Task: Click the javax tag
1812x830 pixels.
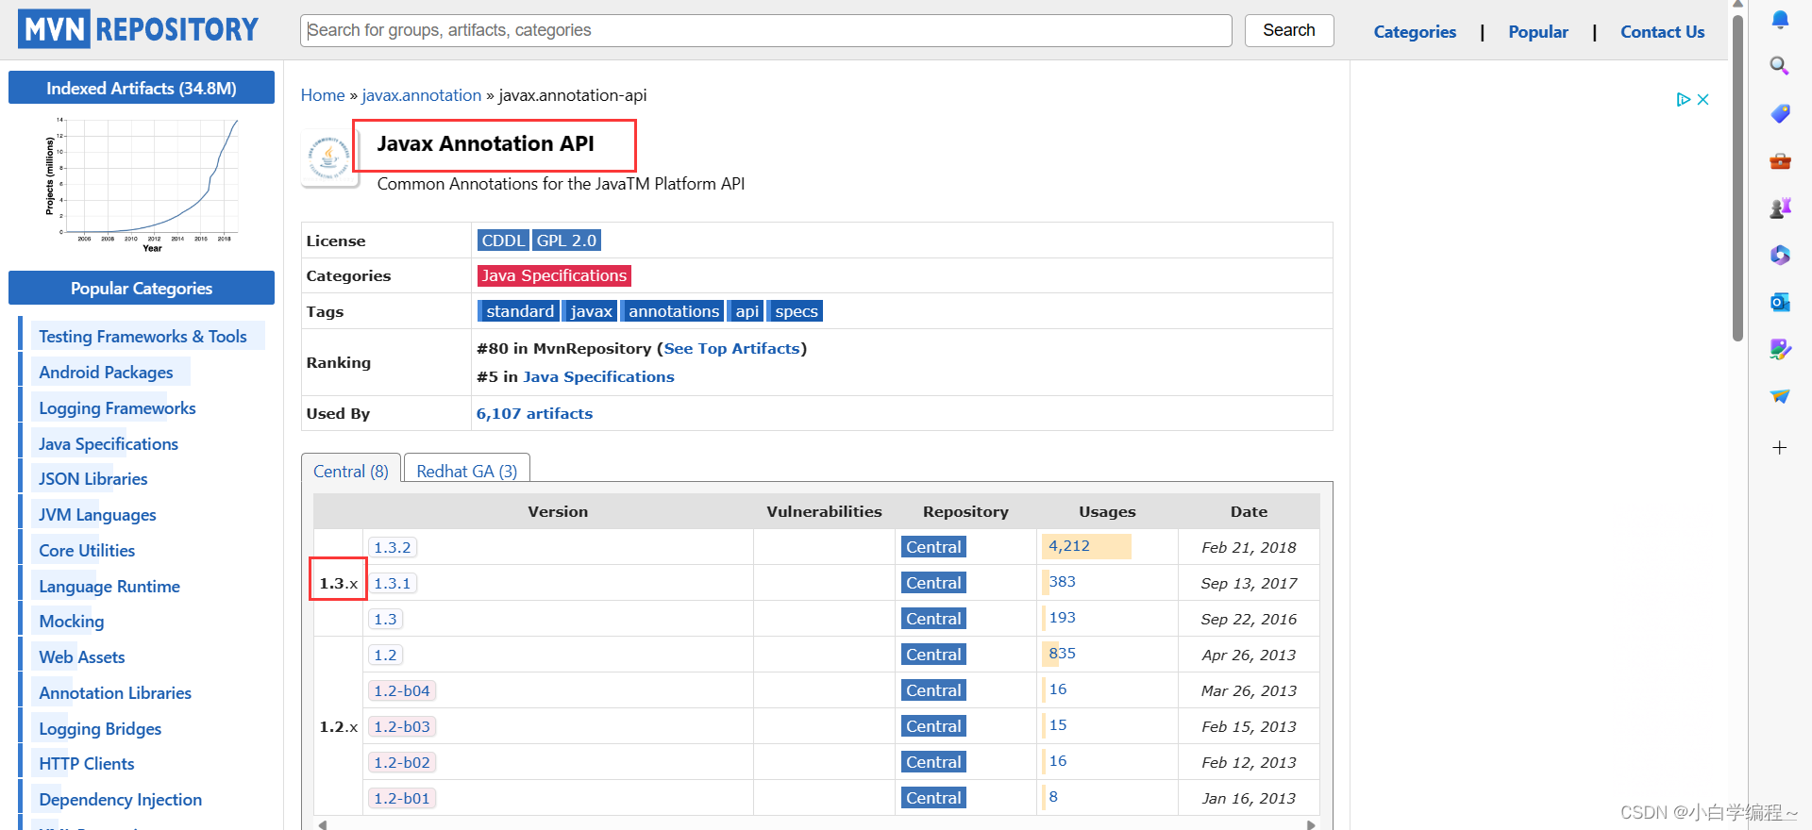Action: (592, 311)
